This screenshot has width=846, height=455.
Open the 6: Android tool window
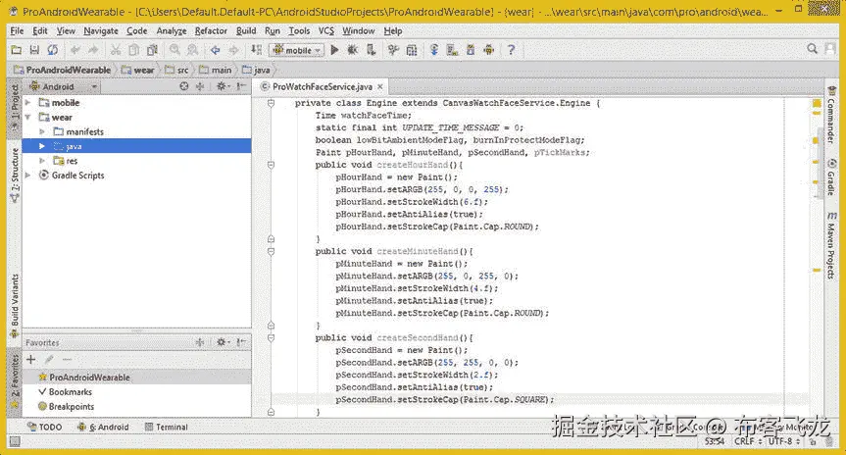[x=104, y=427]
